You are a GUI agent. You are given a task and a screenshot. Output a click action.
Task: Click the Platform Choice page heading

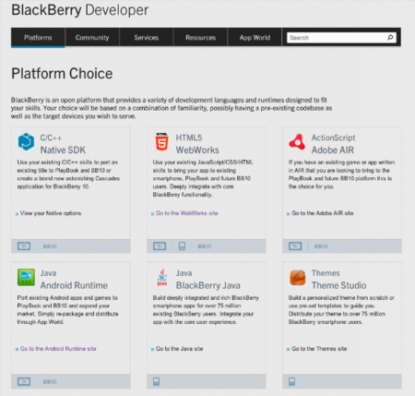tap(62, 74)
